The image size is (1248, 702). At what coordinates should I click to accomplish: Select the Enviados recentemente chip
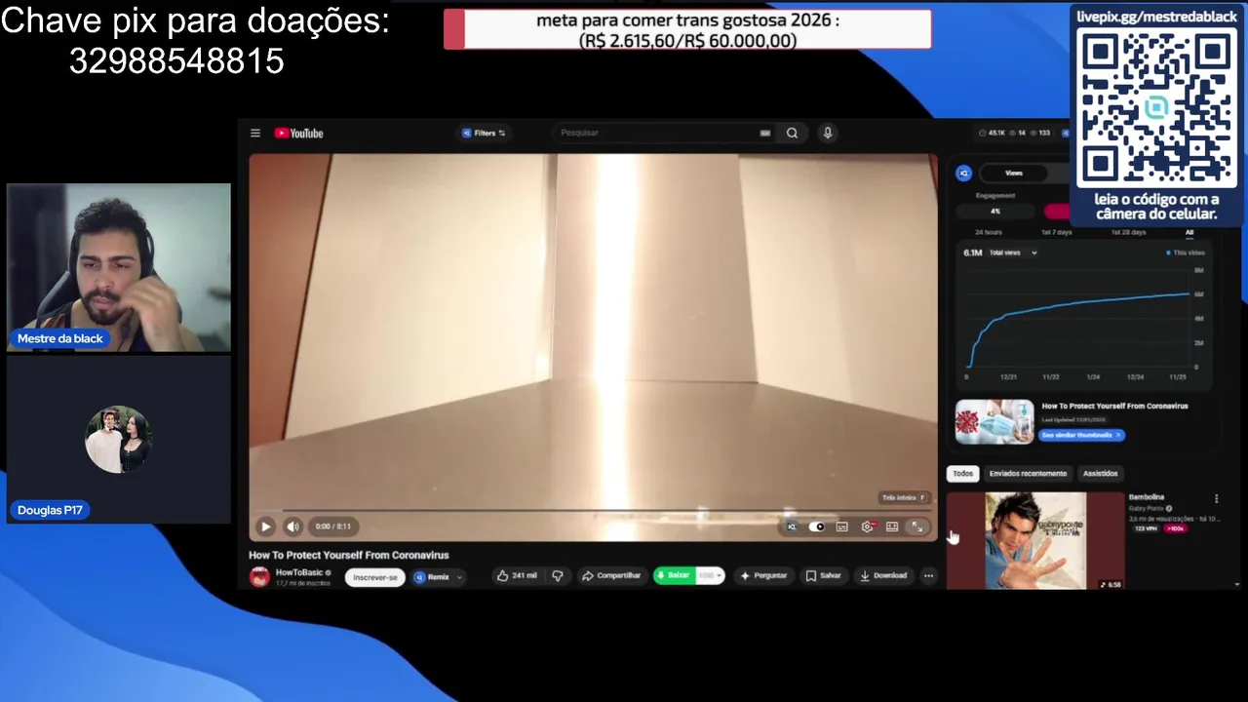pyautogui.click(x=1028, y=474)
